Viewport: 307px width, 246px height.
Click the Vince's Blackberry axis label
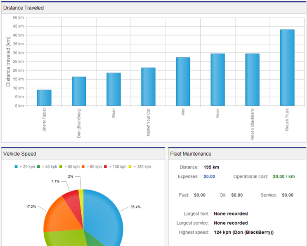pos(253,124)
